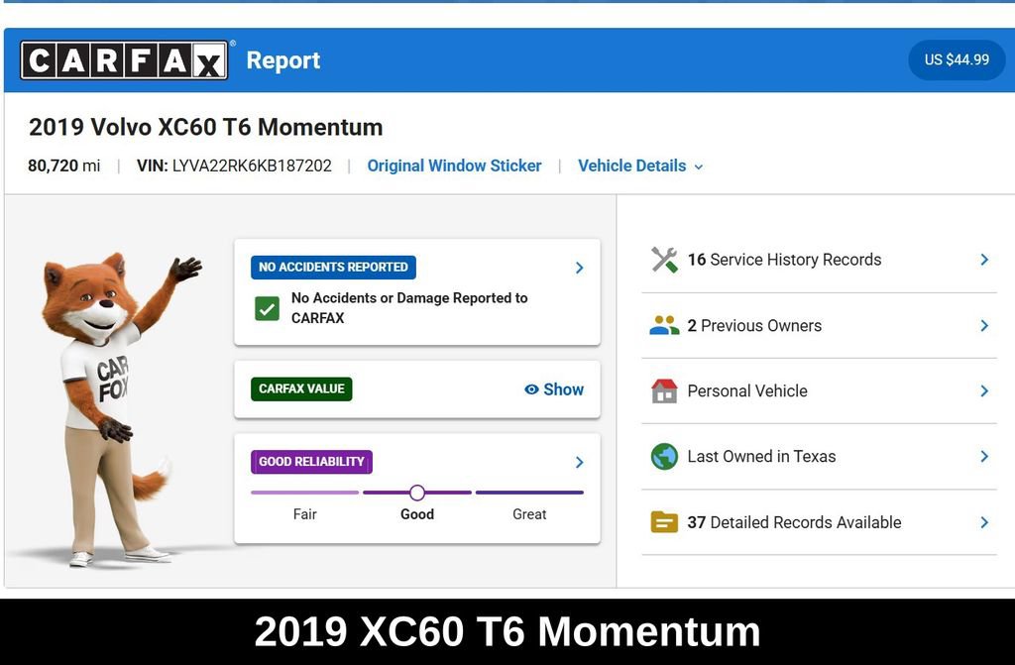Click the 2019 Volvo XC60 T6 Momentum heading
The width and height of the screenshot is (1015, 665).
click(x=206, y=127)
